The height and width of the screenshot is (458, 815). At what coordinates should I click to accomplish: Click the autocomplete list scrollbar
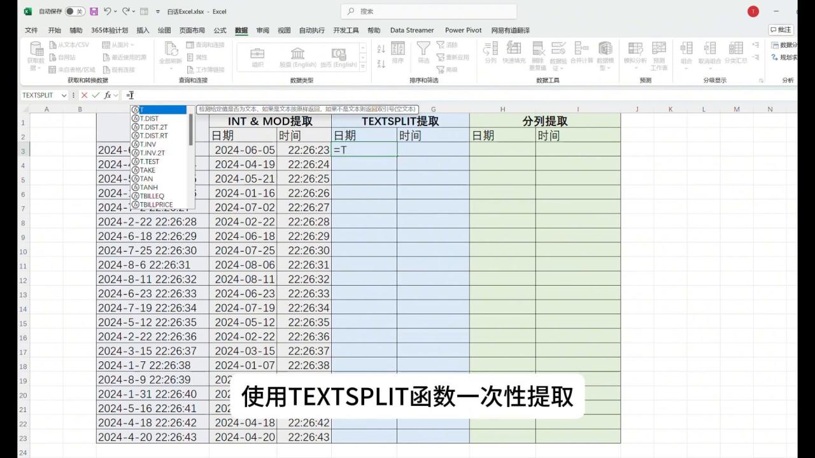click(x=191, y=129)
